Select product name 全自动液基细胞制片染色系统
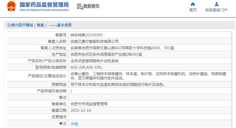 pos(94,61)
